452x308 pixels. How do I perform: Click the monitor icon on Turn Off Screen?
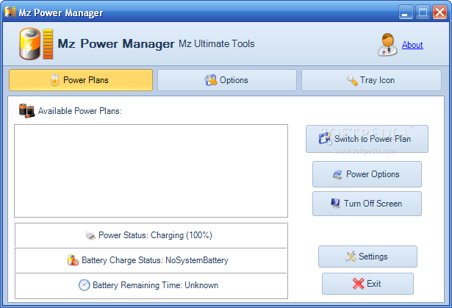pos(335,204)
